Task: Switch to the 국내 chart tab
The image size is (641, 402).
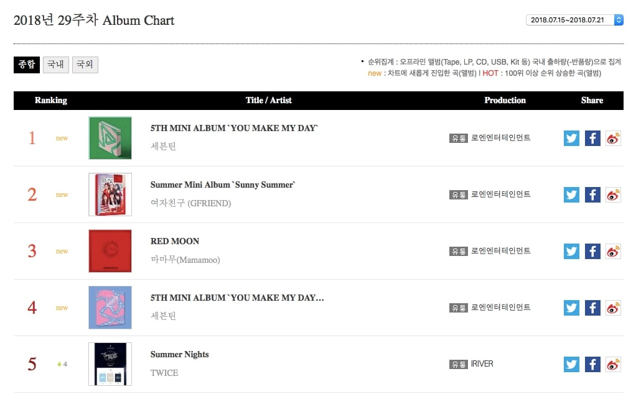Action: (56, 65)
